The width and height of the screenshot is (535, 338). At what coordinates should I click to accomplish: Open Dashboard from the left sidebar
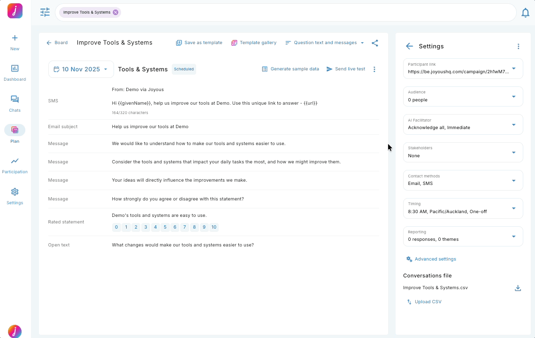click(x=15, y=73)
